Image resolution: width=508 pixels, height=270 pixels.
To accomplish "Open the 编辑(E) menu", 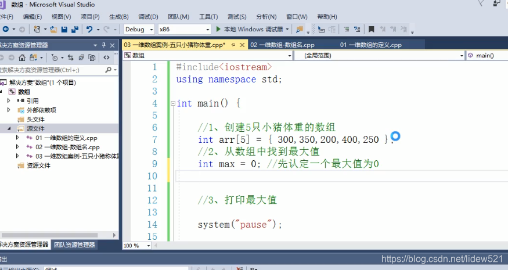I will [x=33, y=17].
